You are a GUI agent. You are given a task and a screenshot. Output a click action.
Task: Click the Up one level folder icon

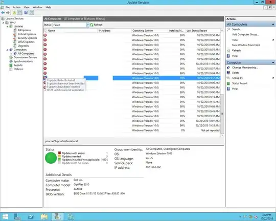14,12
